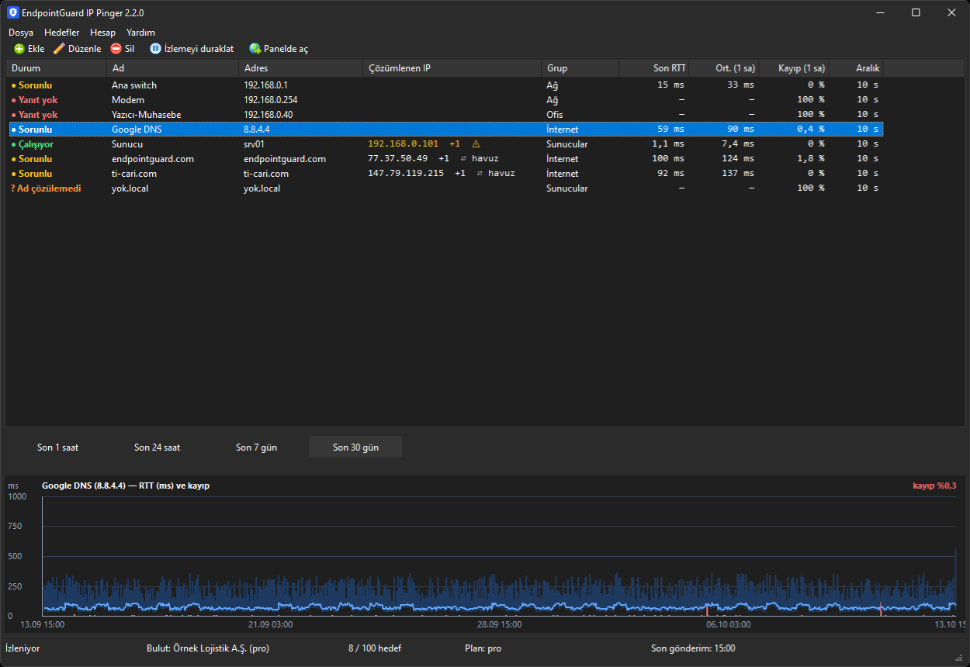The height and width of the screenshot is (667, 970).
Task: Click the Bulut: Örnek Lojistik A.Ş. (pro) status entry
Action: (x=208, y=648)
